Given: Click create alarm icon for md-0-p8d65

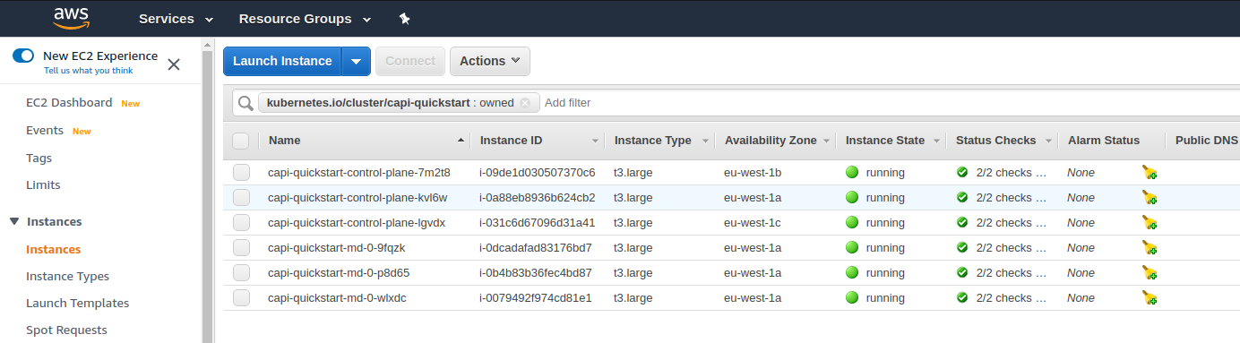Looking at the screenshot, I should click(x=1150, y=273).
